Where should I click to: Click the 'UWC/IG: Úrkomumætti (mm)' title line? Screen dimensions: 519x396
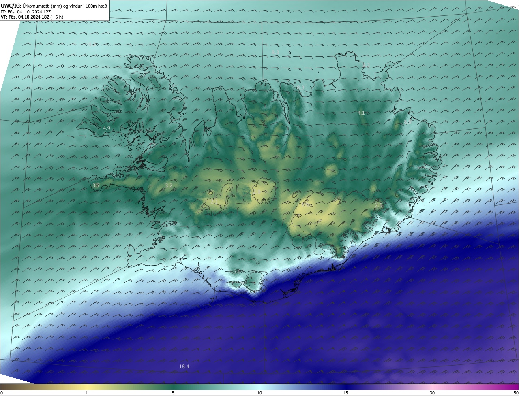[x=54, y=6]
